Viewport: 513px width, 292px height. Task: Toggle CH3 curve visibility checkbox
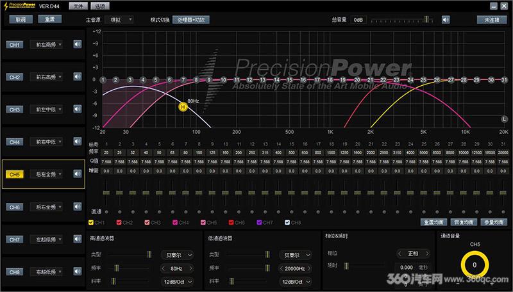click(147, 222)
